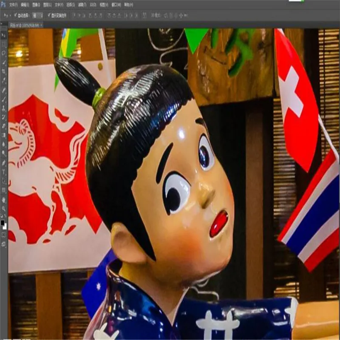Click the 3D rotate mode icon
The width and height of the screenshot is (340, 340).
[x=165, y=15]
